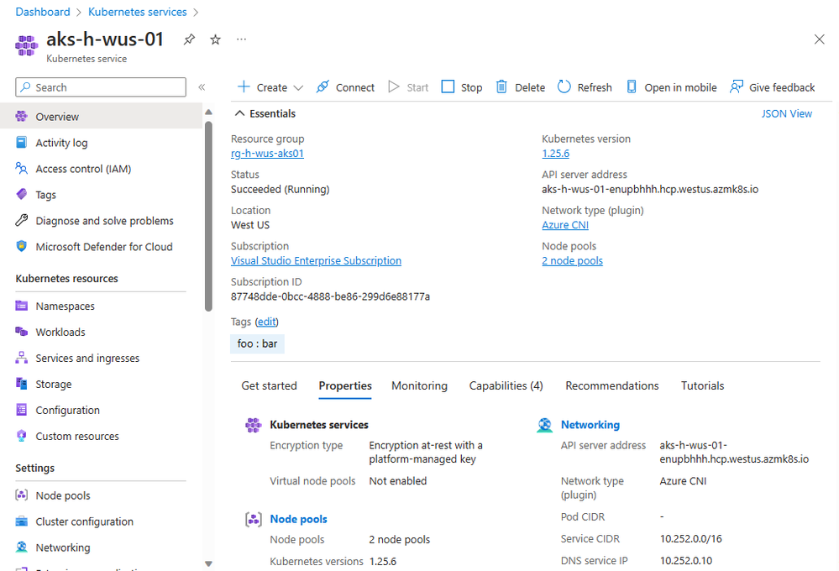839x571 pixels.
Task: Open the more options ellipsis menu
Action: (x=241, y=39)
